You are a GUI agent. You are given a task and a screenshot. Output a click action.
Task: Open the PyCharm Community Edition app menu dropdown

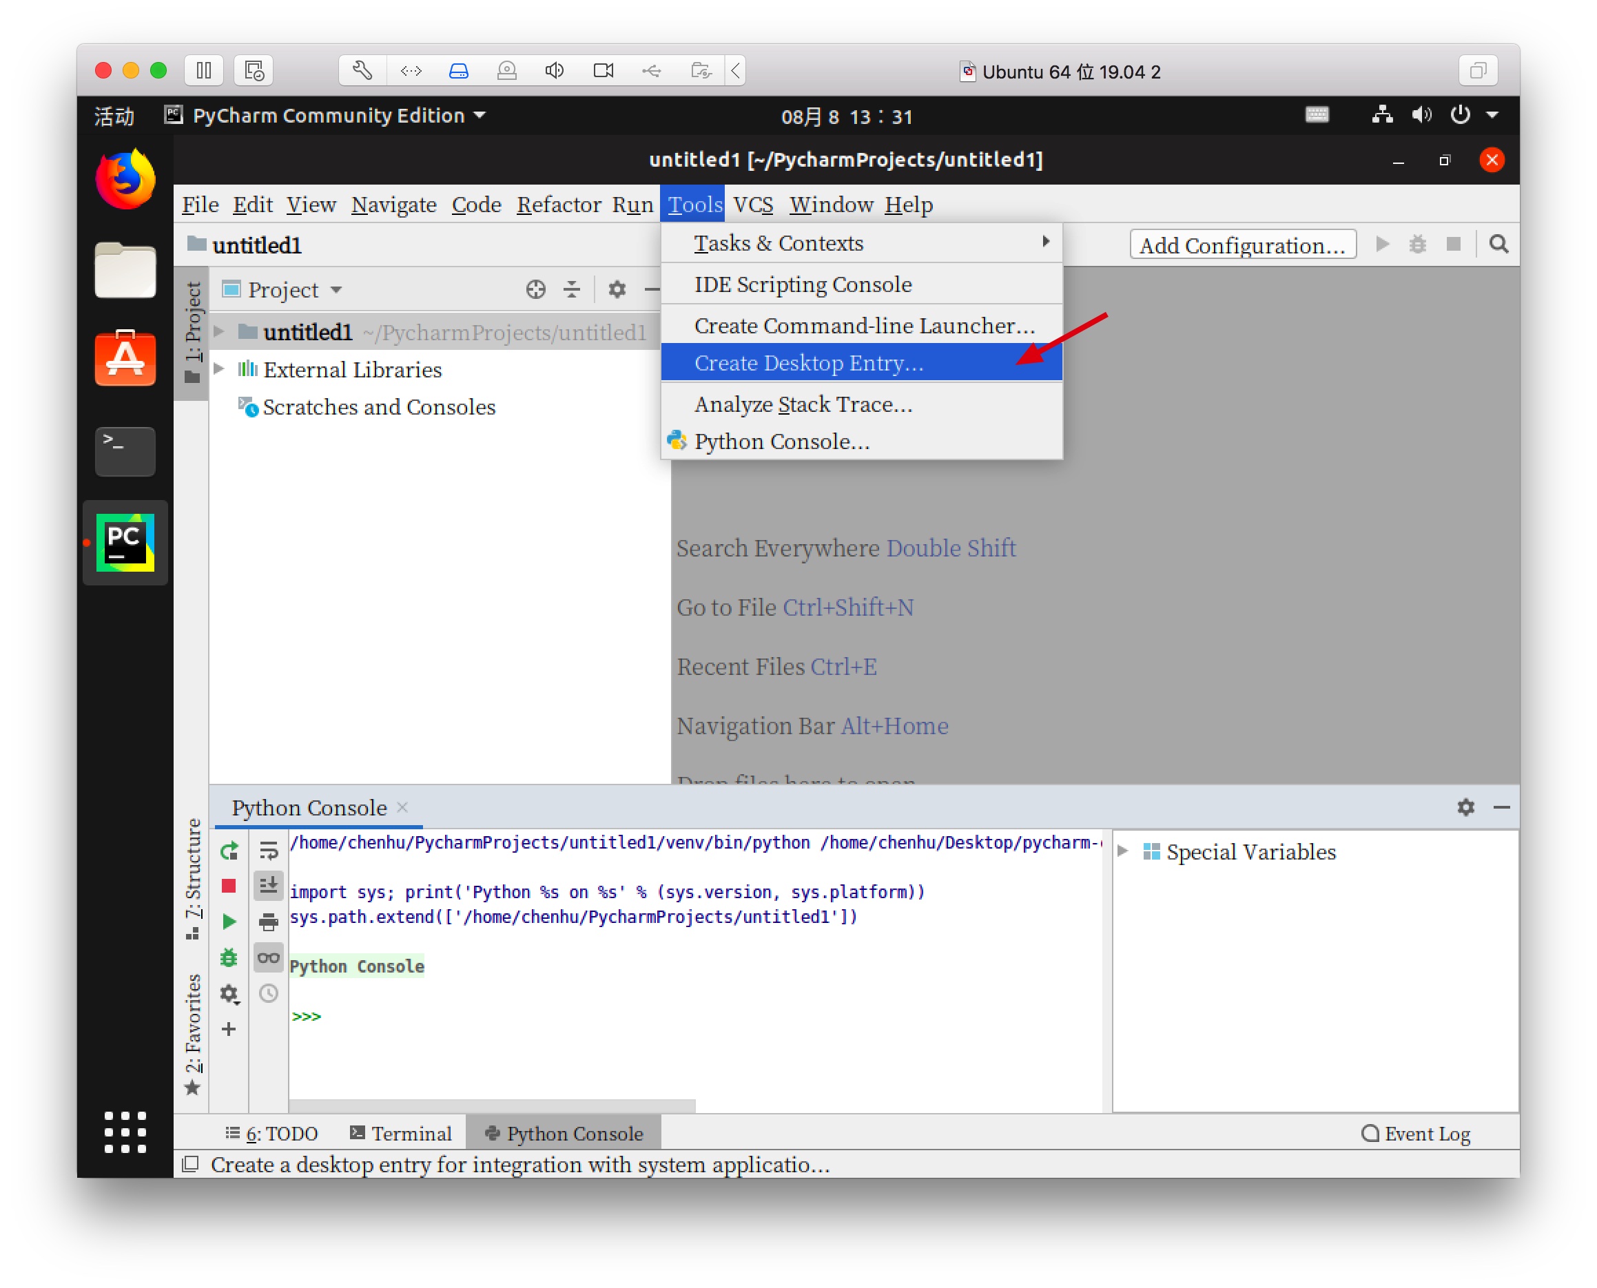click(327, 115)
